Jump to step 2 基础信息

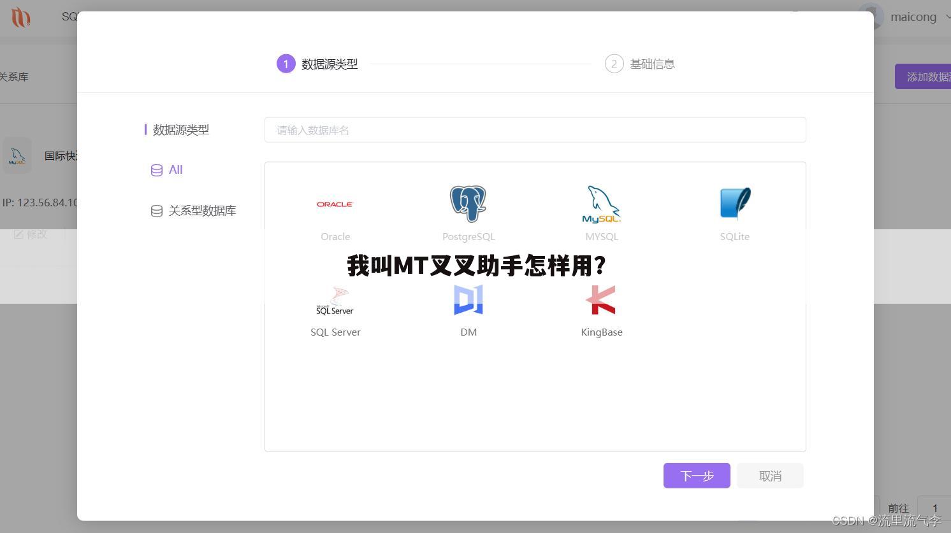coord(640,64)
